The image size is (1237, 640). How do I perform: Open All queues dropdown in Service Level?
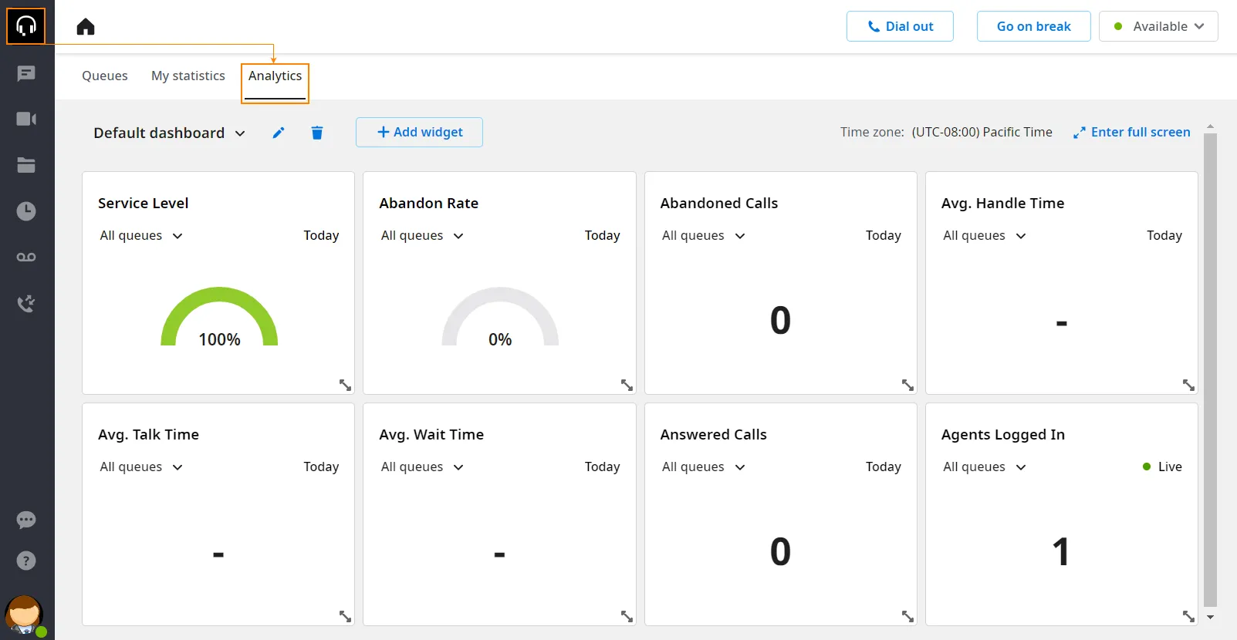[x=141, y=235]
